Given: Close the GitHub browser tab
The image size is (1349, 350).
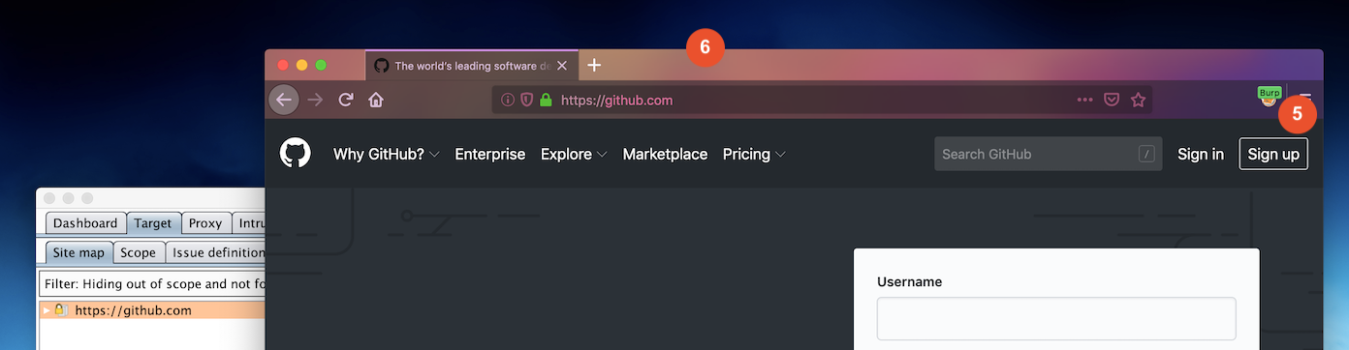Looking at the screenshot, I should pos(562,66).
